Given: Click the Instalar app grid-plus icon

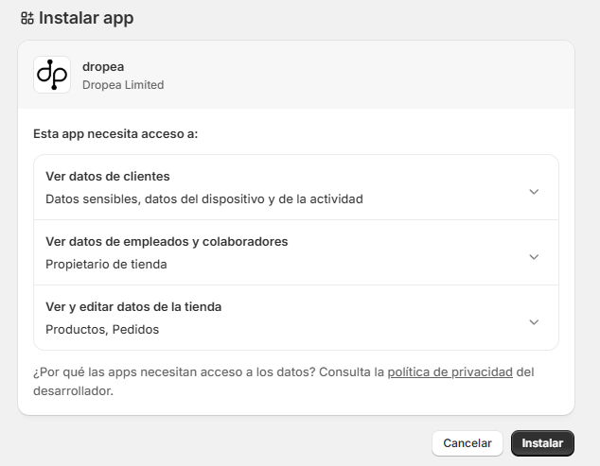Looking at the screenshot, I should coord(27,18).
